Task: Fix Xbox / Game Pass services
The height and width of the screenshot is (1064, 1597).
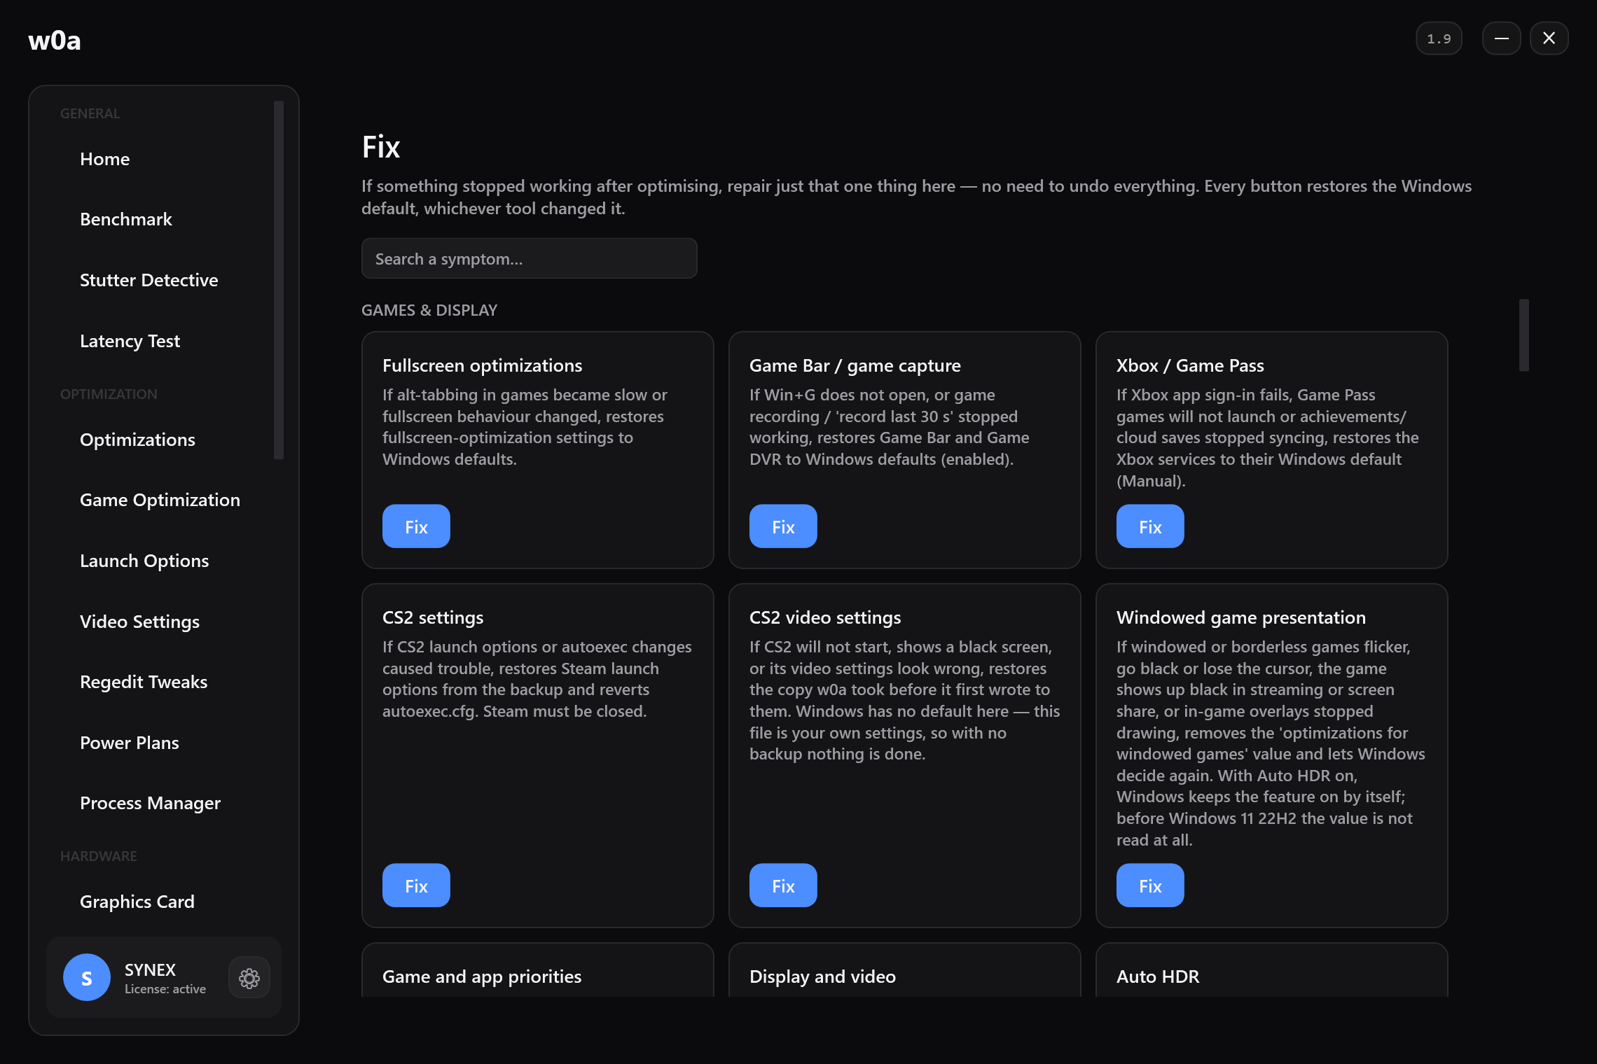Action: point(1150,526)
